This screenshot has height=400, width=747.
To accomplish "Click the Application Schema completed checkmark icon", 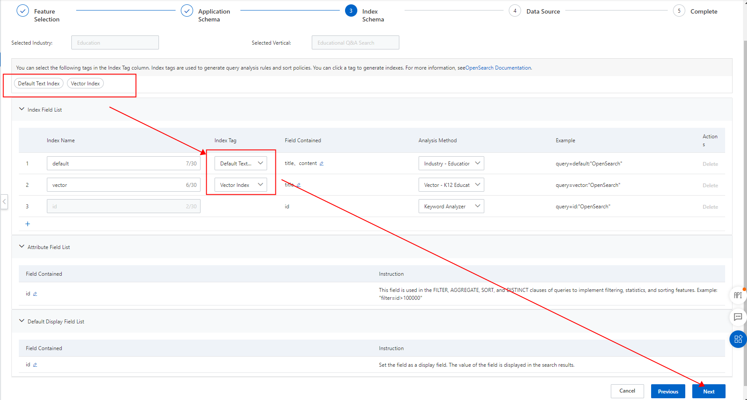I will [187, 11].
